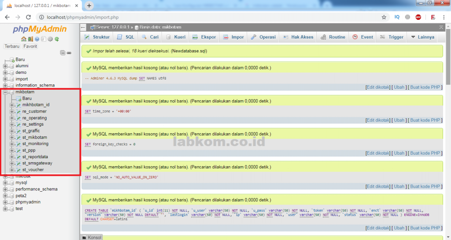Open the MySQL documentation icon in sidebar
451x240 pixels.
44,39
